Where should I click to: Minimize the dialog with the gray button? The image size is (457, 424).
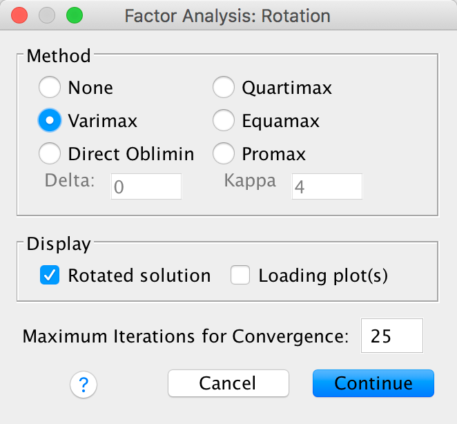click(x=46, y=15)
